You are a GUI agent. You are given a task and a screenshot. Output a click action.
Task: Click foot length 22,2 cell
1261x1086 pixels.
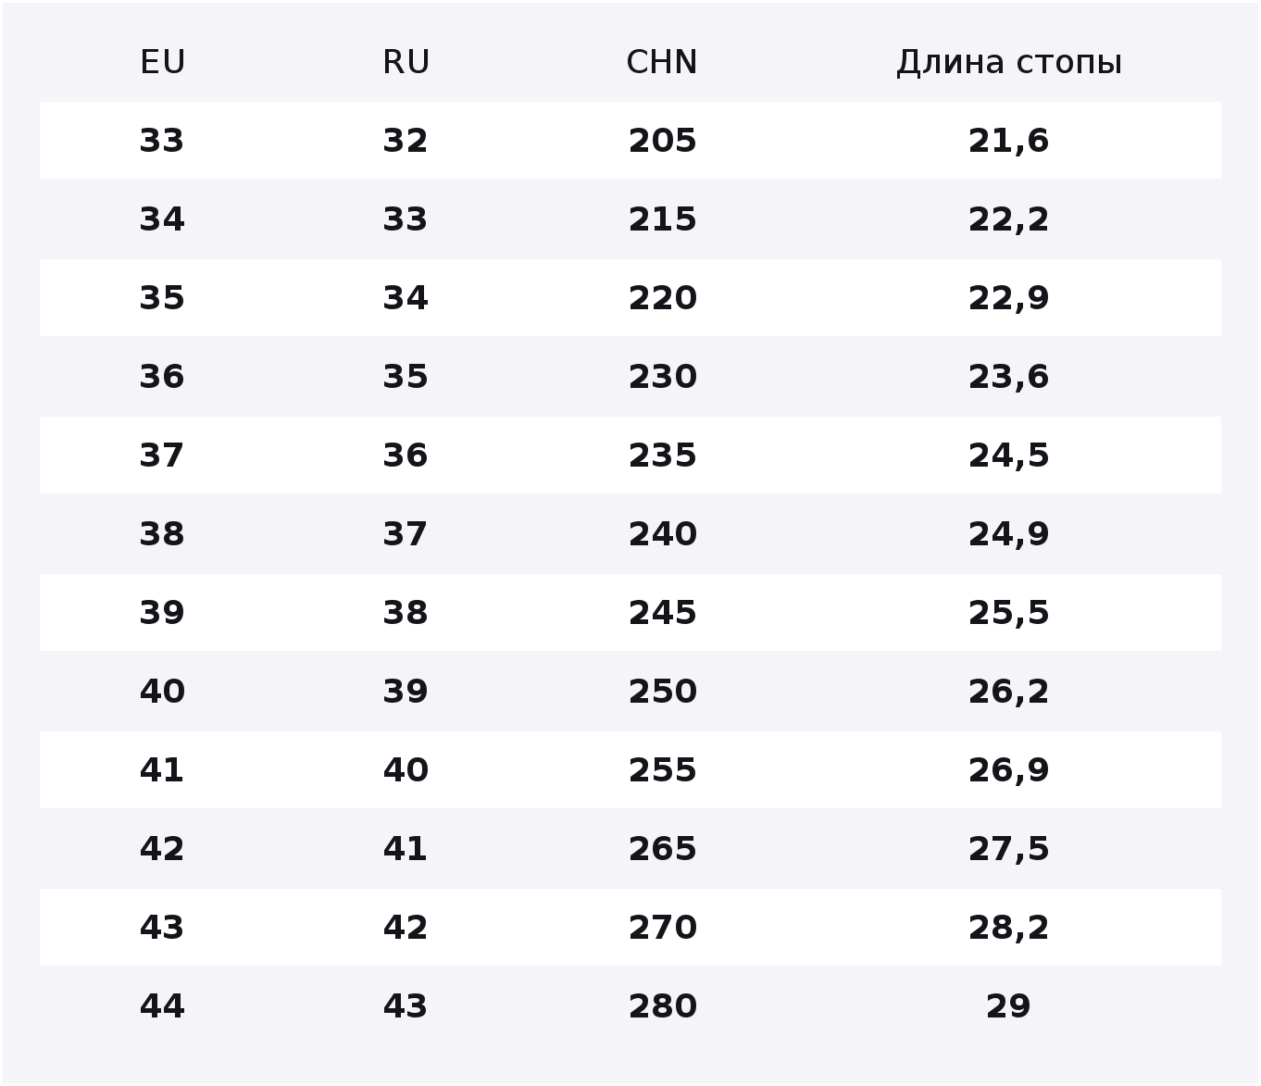point(1009,219)
